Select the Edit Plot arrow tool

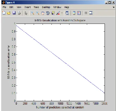coord(26,13)
